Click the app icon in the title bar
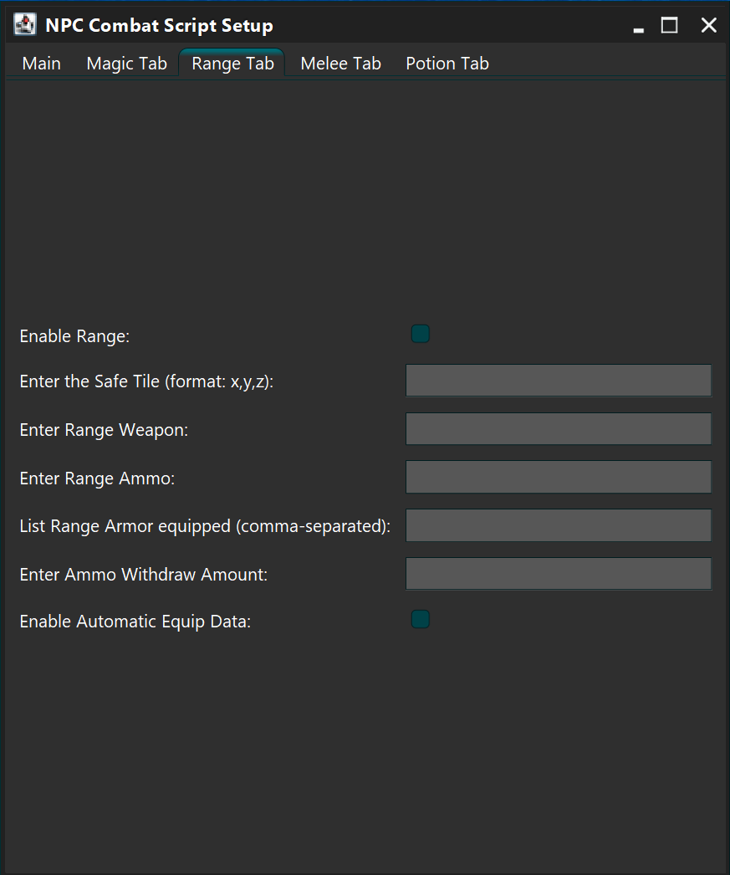The height and width of the screenshot is (875, 730). pos(25,24)
